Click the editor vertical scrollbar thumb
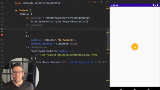 [108, 39]
